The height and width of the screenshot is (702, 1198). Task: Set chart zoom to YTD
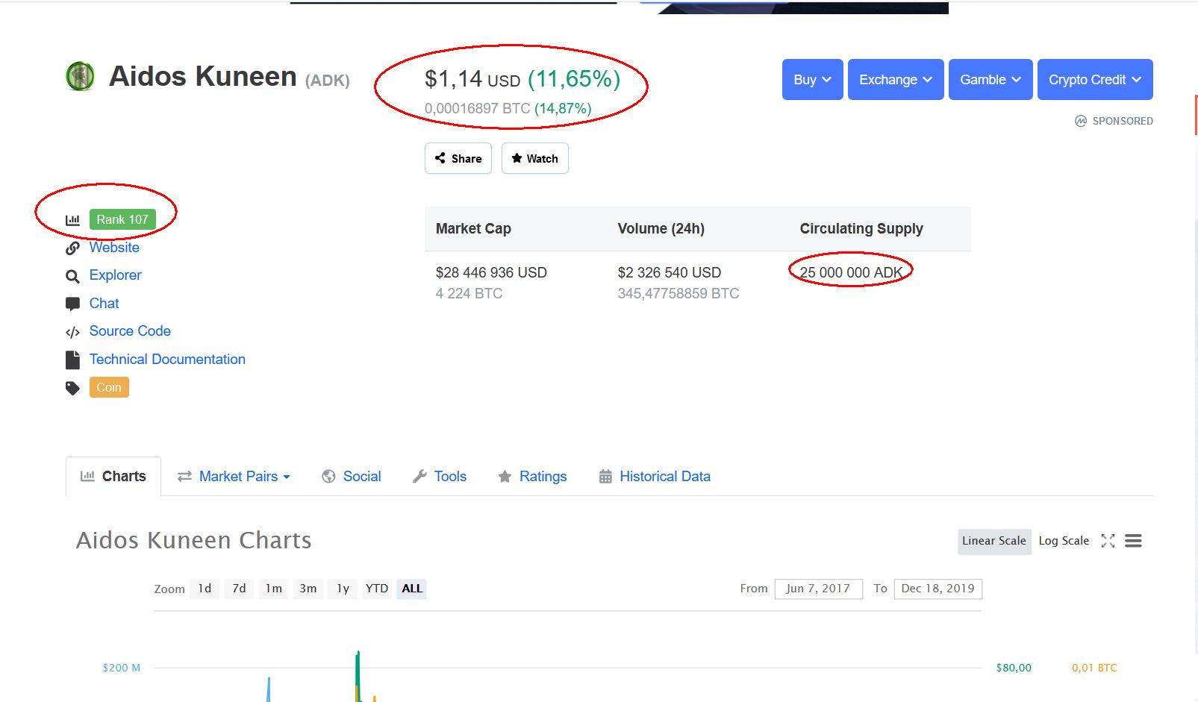click(377, 589)
